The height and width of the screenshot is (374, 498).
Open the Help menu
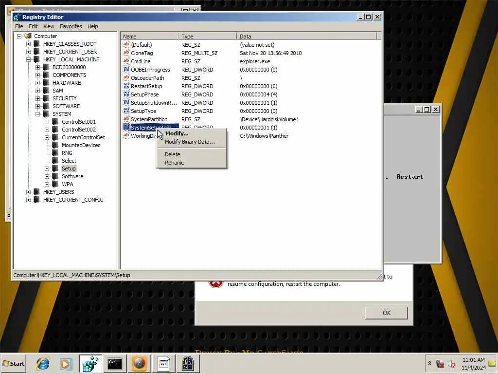tap(93, 26)
